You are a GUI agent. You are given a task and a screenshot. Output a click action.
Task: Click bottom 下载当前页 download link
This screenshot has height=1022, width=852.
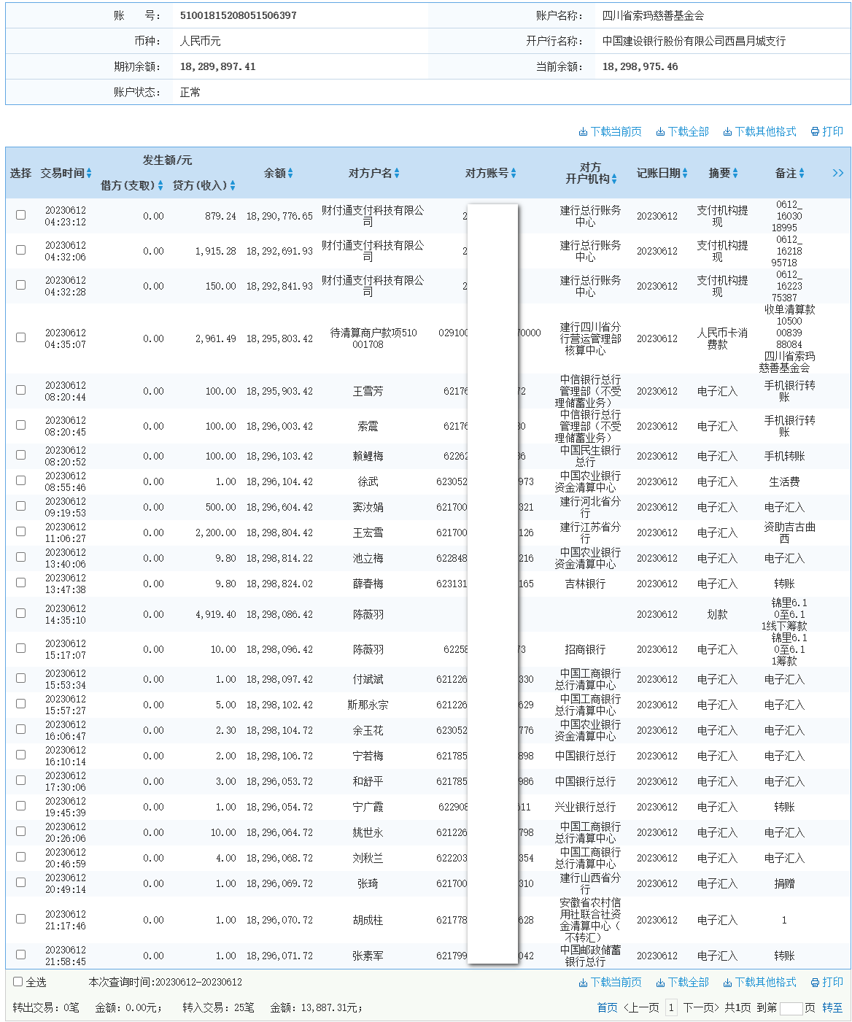tap(610, 982)
